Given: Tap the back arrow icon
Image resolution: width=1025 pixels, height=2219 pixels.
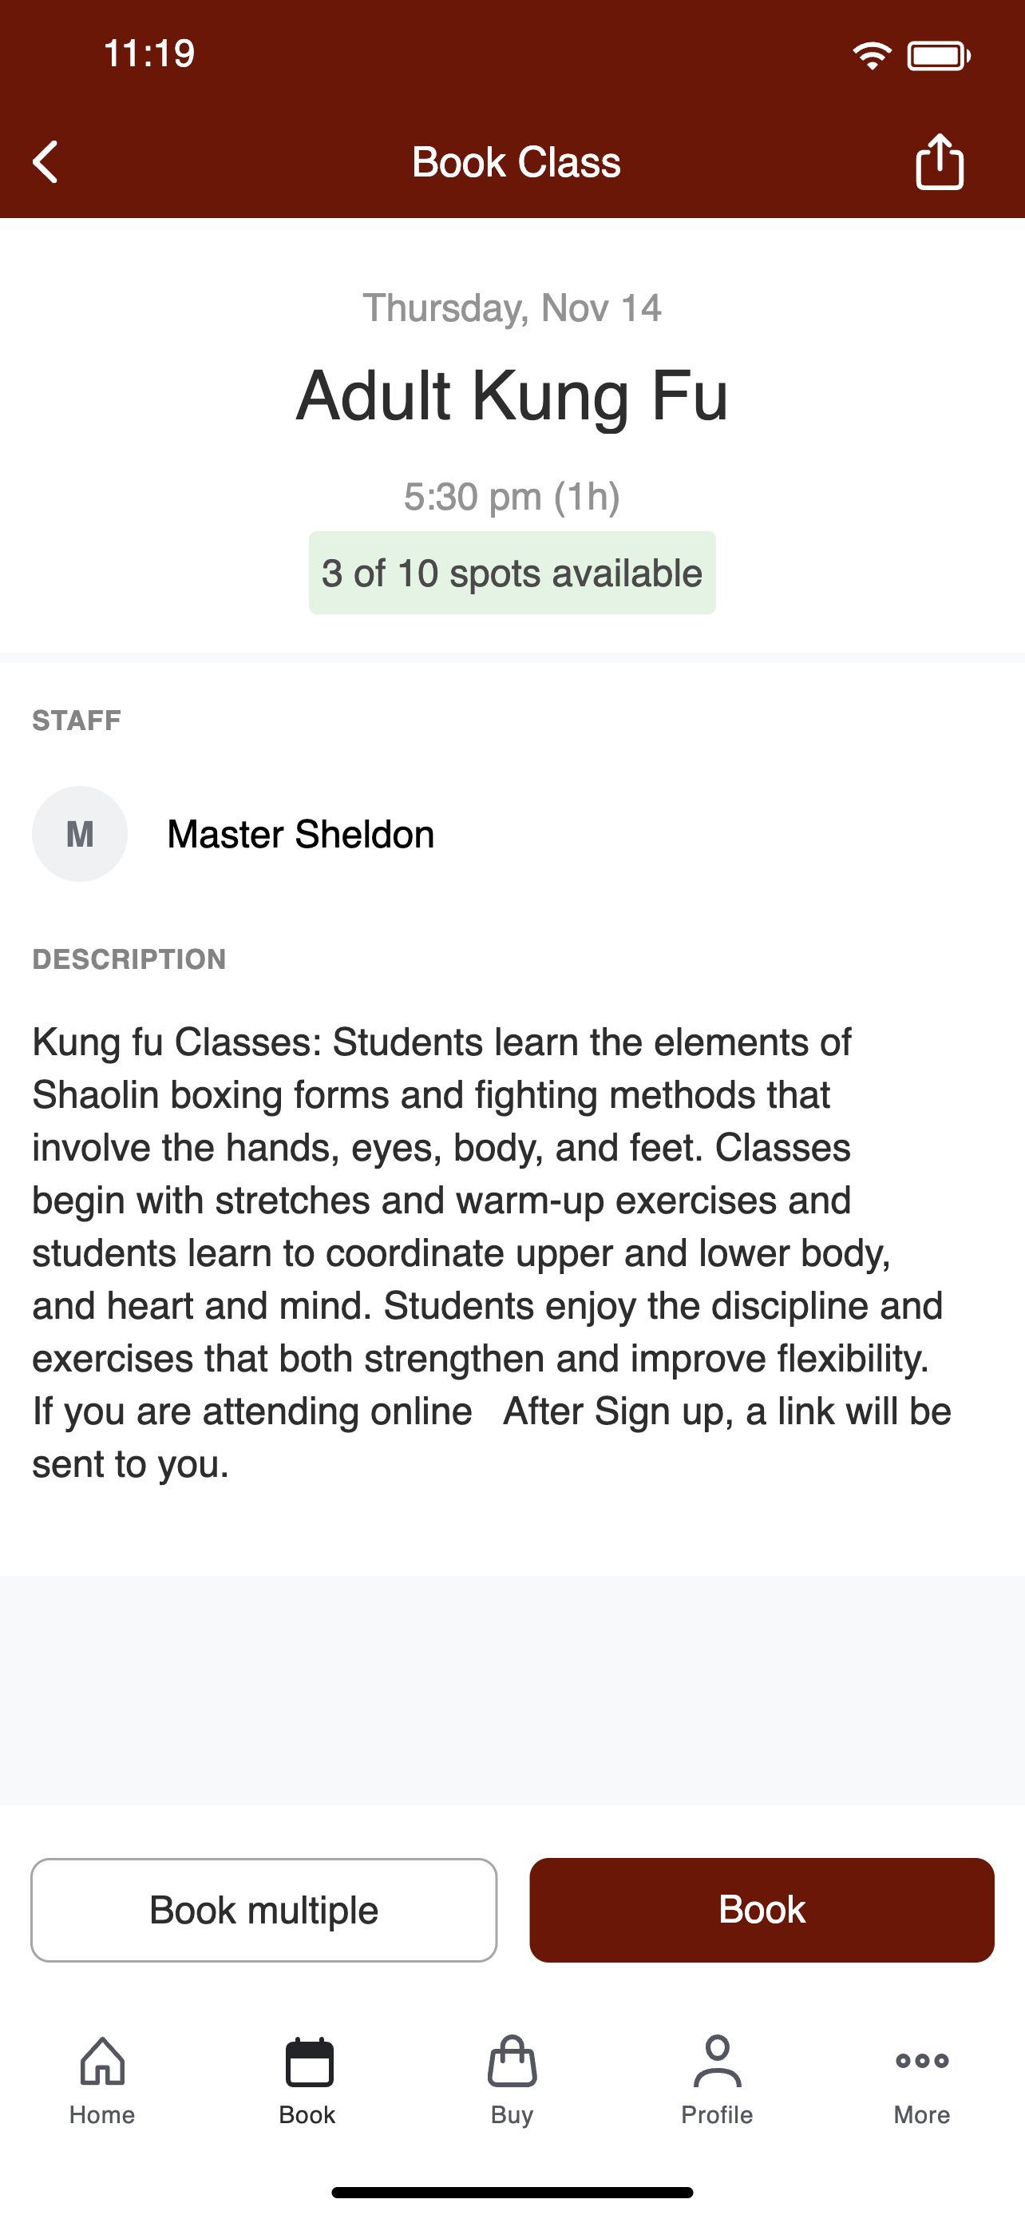Looking at the screenshot, I should (x=45, y=162).
